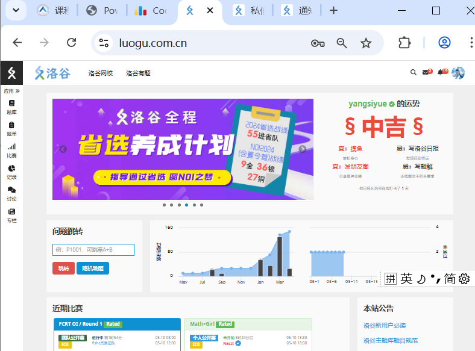Click the yangsiyue username link
Viewport: 475px width, 351px height.
pyautogui.click(x=368, y=104)
